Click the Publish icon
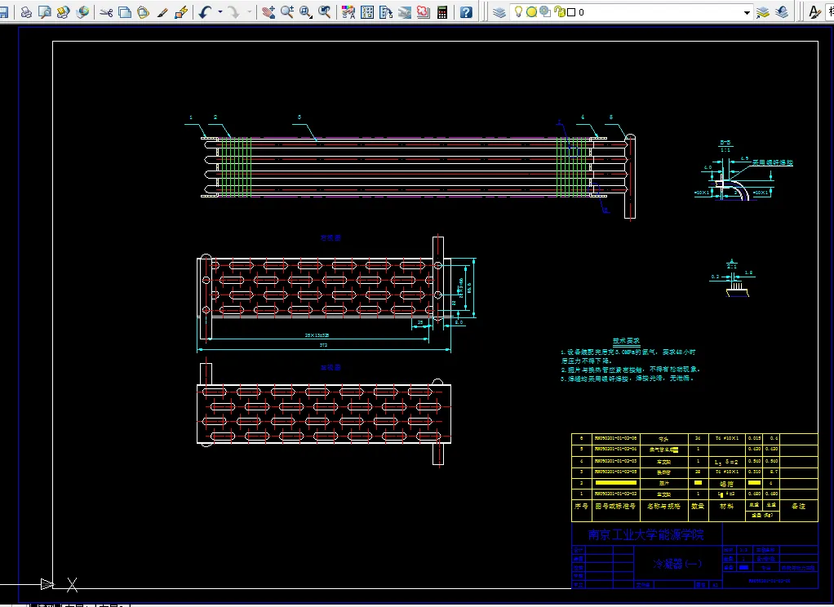The image size is (834, 607). pyautogui.click(x=64, y=11)
